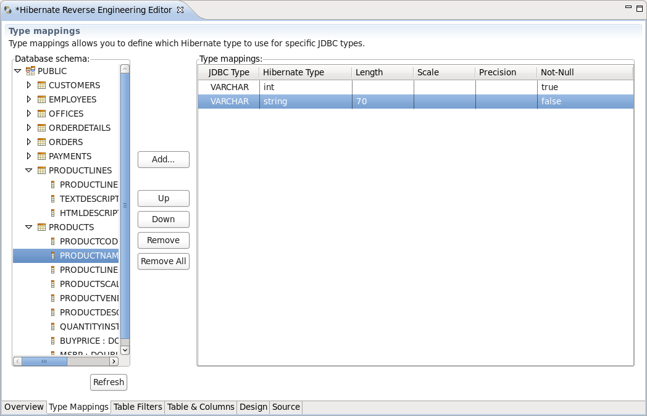Click the PUBLIC schema icon
The width and height of the screenshot is (647, 416).
[x=30, y=71]
